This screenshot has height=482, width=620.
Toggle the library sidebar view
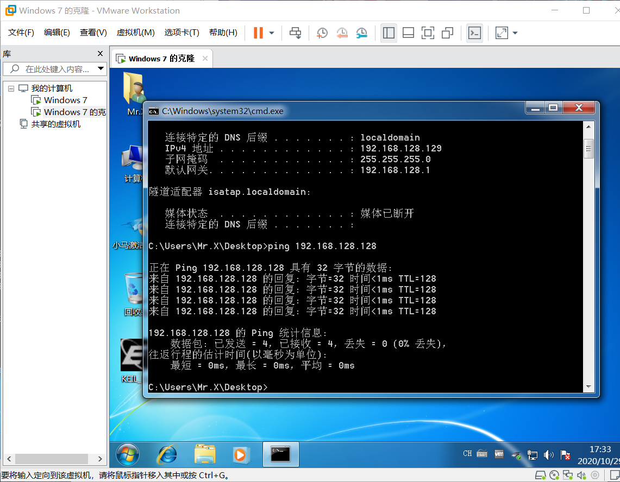click(389, 33)
